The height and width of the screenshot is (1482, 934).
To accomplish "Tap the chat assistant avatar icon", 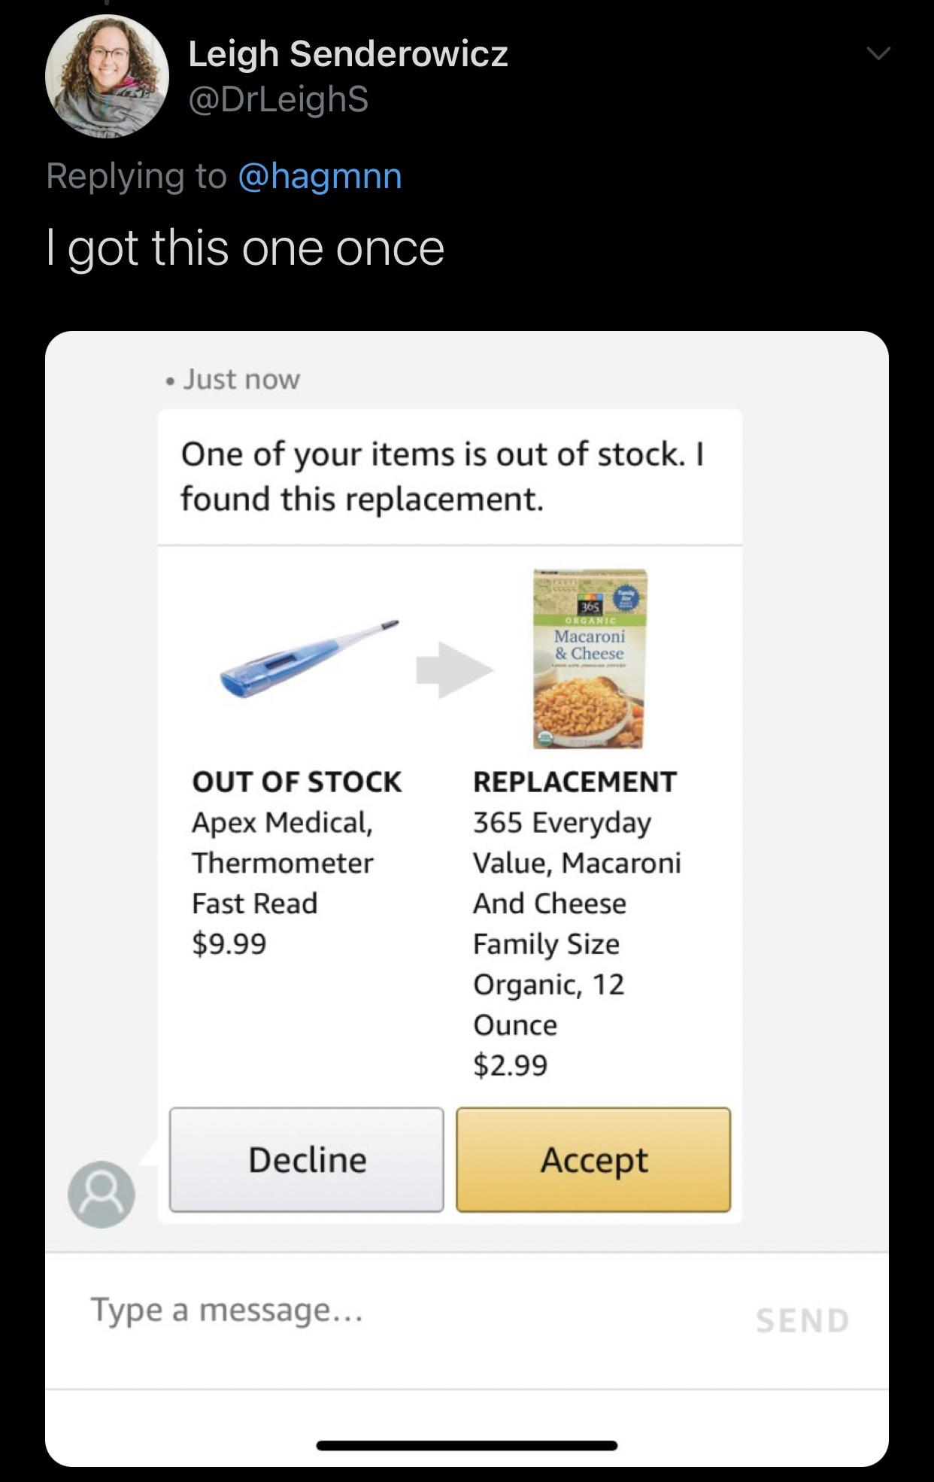I will click(x=102, y=1194).
